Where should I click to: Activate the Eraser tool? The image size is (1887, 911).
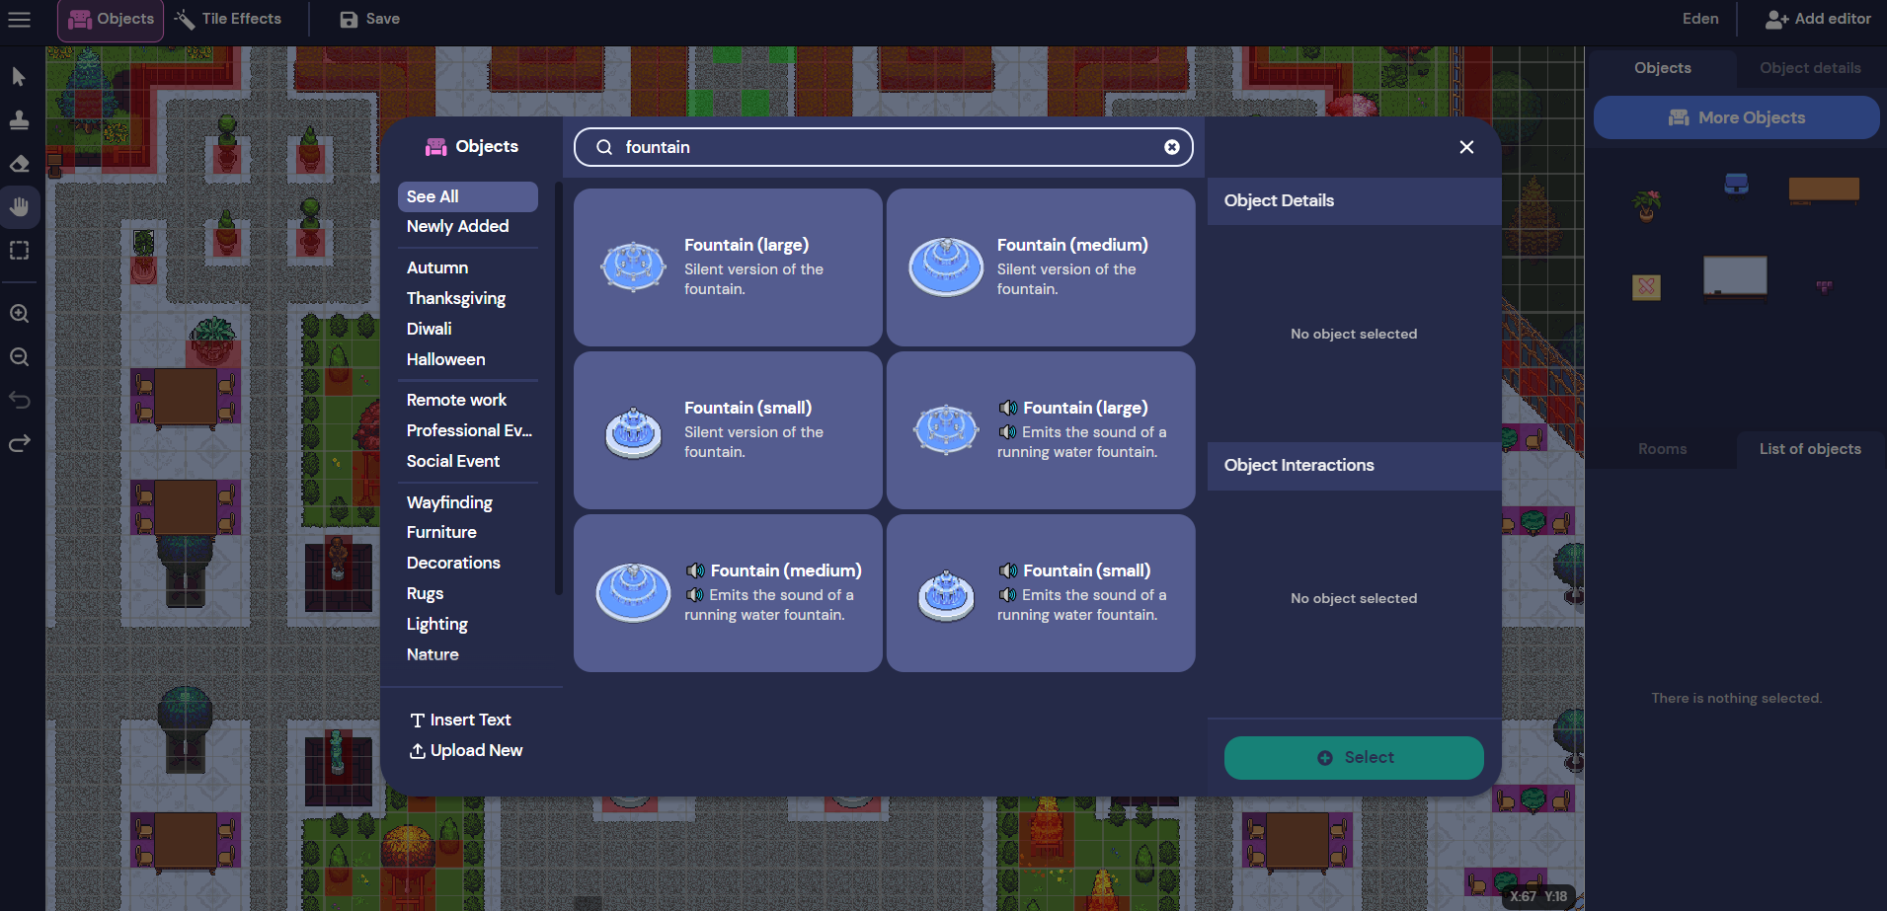(x=19, y=164)
